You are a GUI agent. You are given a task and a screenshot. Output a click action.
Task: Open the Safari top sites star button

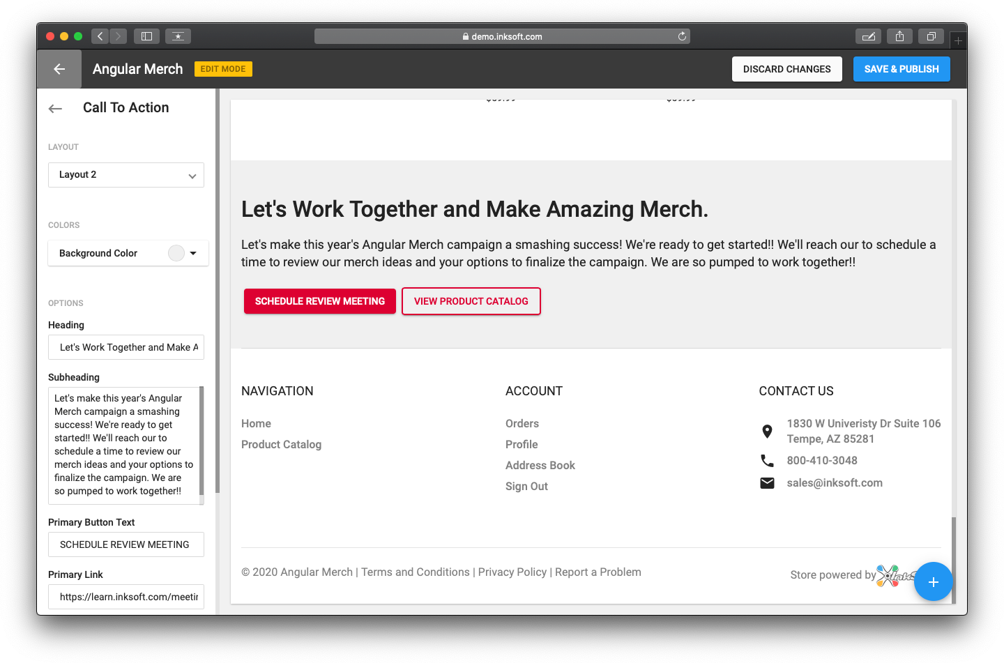[178, 36]
